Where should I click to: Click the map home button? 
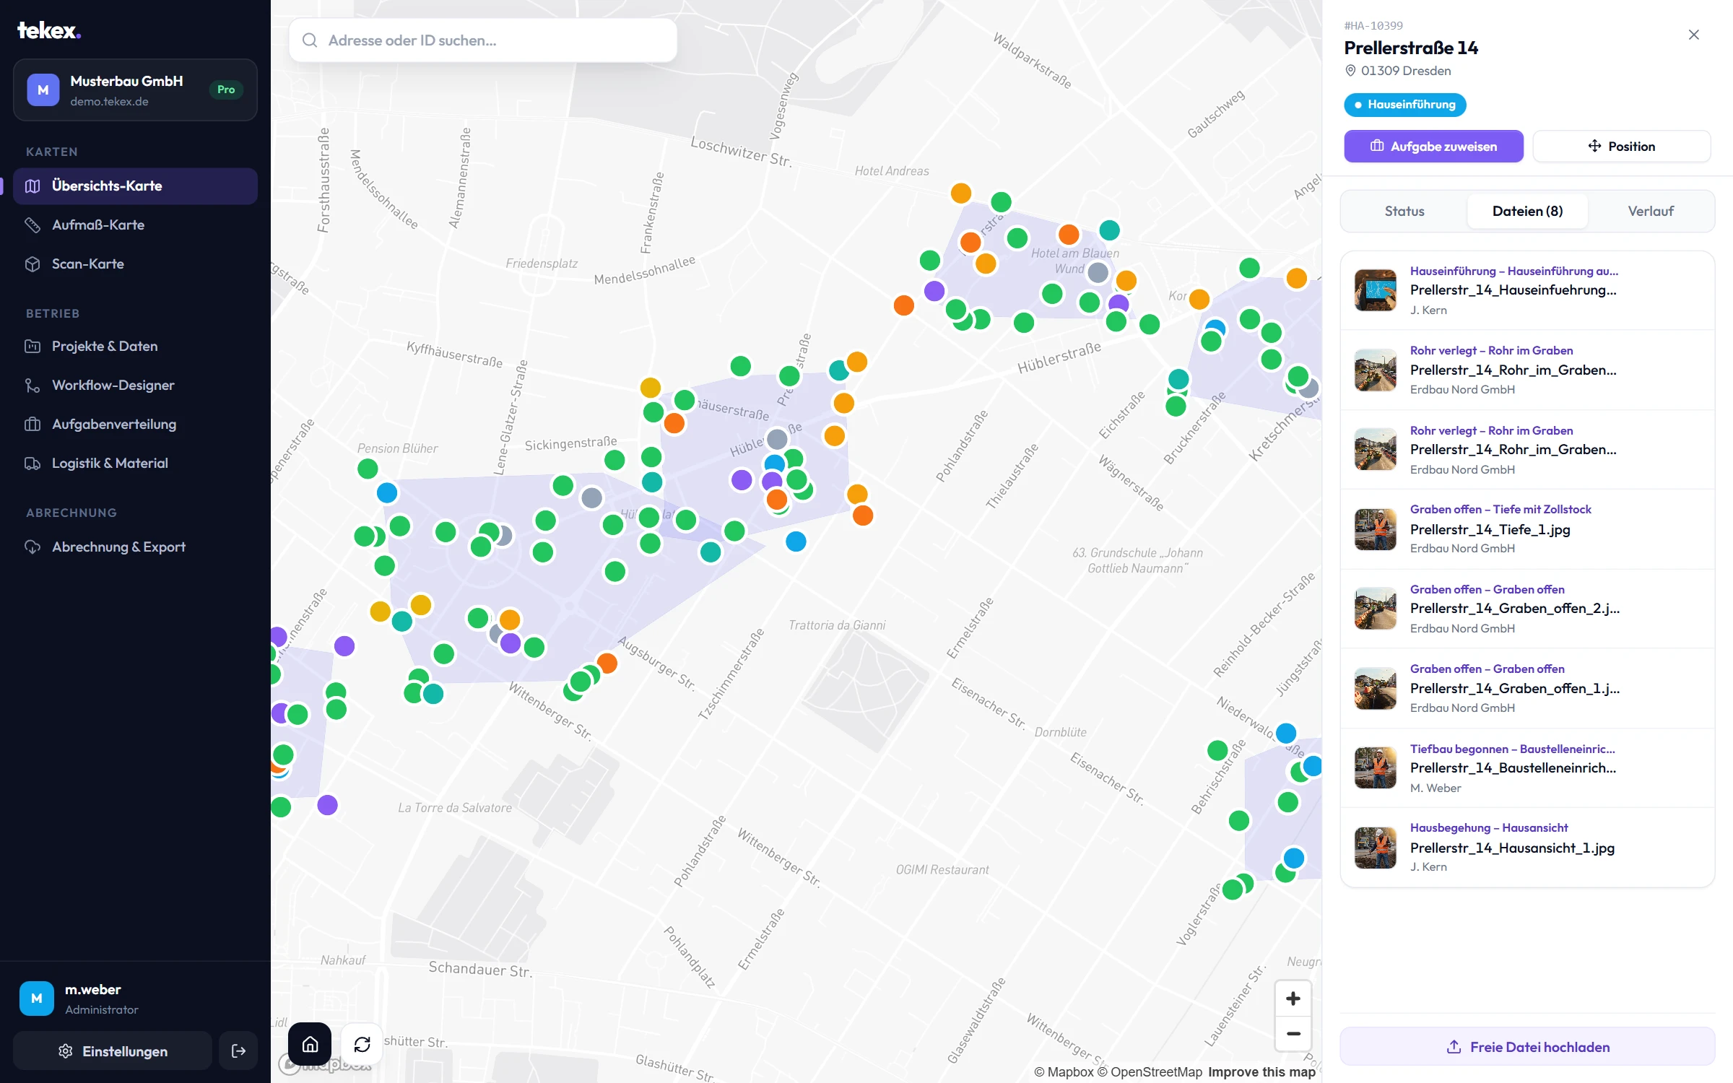(310, 1044)
